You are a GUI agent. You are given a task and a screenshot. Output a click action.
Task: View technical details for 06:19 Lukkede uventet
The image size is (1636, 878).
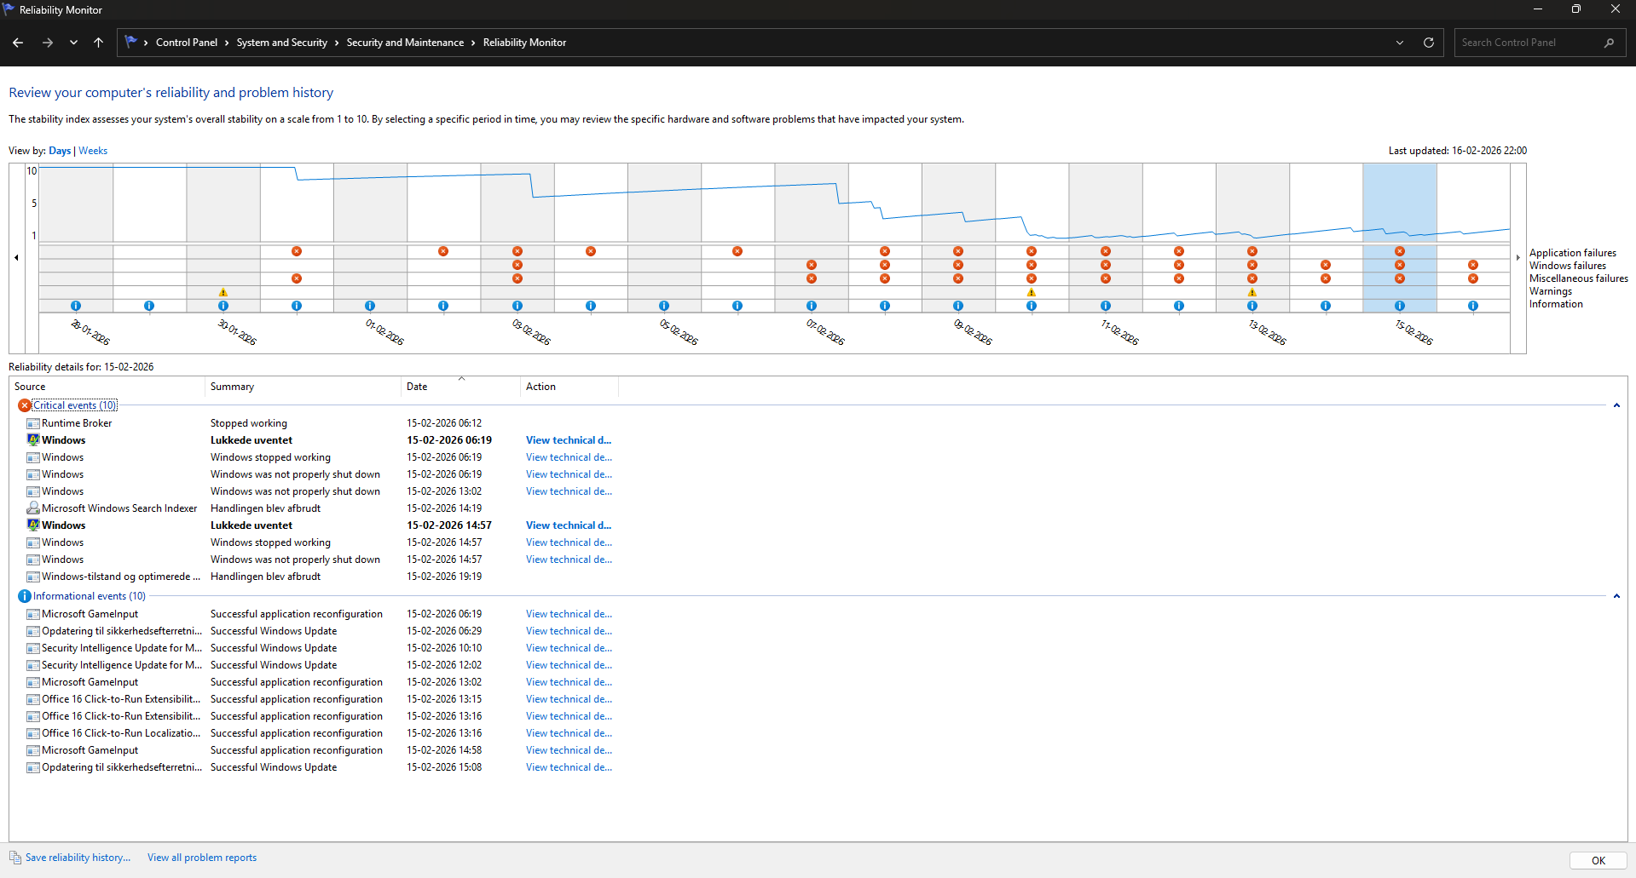[569, 440]
